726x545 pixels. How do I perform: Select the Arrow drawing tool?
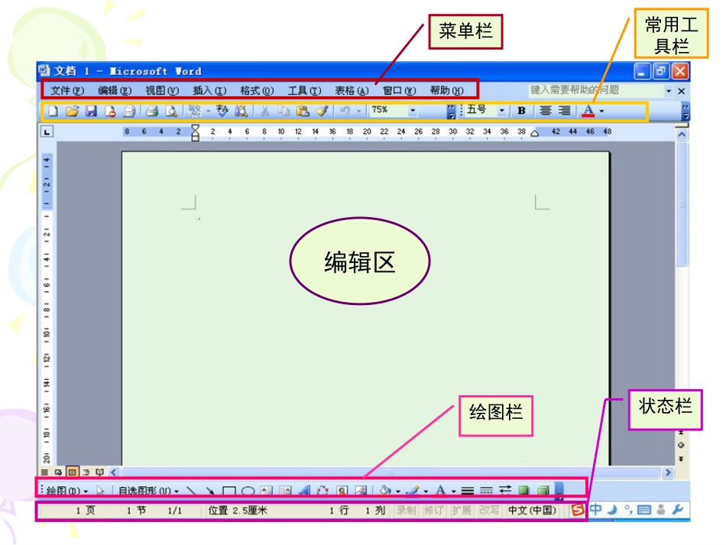click(x=209, y=491)
